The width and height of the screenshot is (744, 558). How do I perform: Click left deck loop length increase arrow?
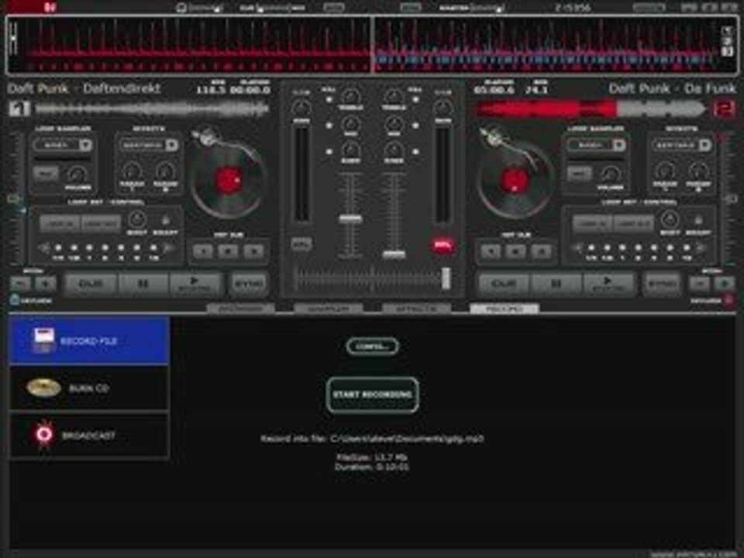(169, 248)
